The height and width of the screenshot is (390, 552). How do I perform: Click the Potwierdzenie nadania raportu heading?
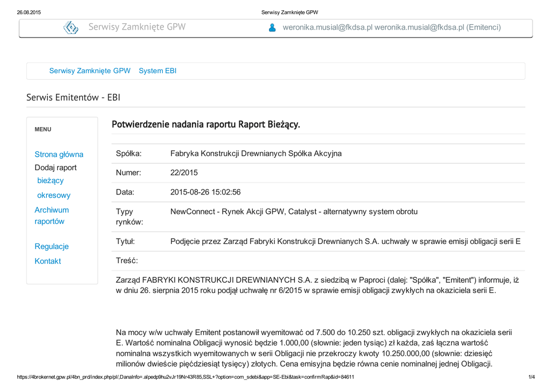[205, 124]
